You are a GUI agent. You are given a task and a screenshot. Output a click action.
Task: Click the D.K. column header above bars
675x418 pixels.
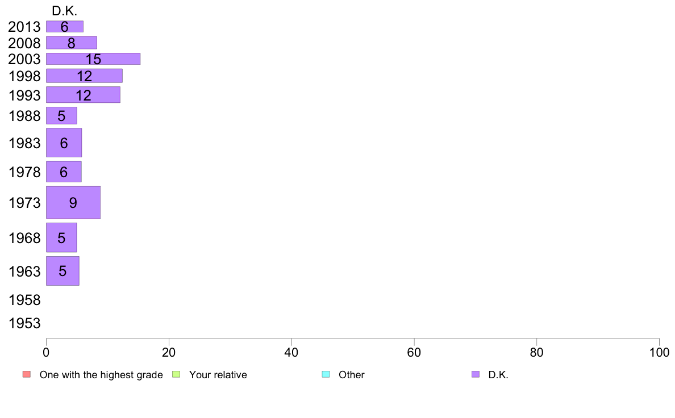coord(65,11)
